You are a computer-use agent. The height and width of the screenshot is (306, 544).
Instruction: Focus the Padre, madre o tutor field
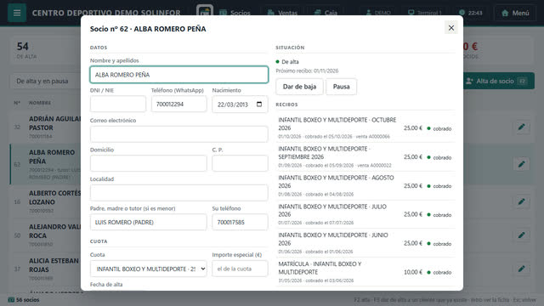coord(149,222)
